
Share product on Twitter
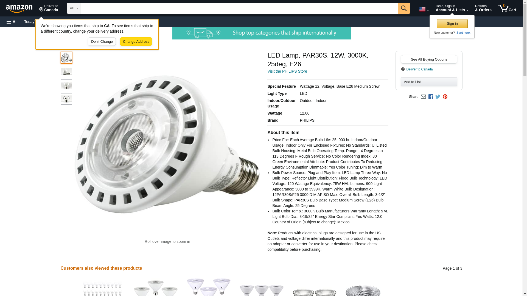[438, 97]
